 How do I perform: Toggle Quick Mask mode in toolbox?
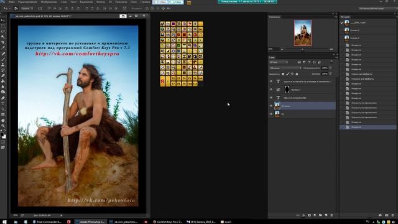3,142
